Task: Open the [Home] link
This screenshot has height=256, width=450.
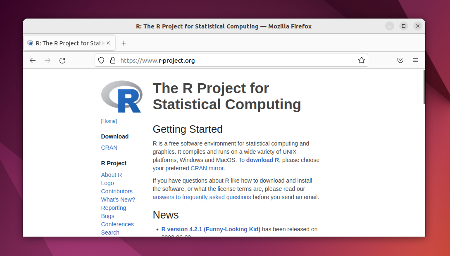Action: click(109, 121)
